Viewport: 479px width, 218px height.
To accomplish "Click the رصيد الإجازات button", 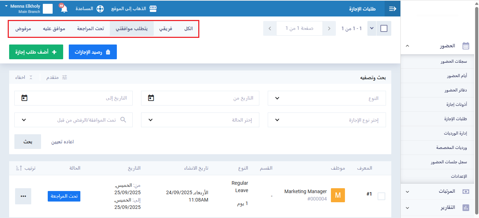I will click(x=93, y=52).
